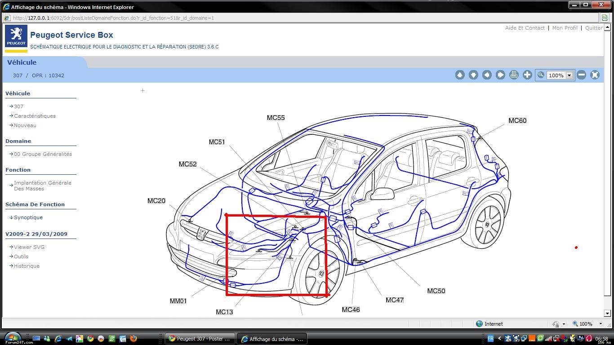Open the IE status bar zoom dropdown arrow
The image size is (614, 345).
601,324
